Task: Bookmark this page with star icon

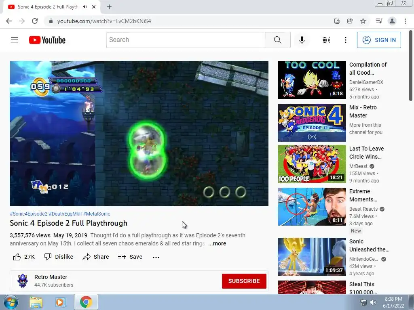Action: click(x=363, y=21)
